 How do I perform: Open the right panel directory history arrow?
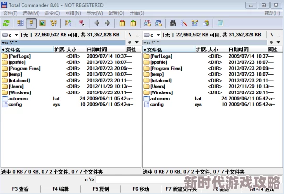click(x=278, y=42)
